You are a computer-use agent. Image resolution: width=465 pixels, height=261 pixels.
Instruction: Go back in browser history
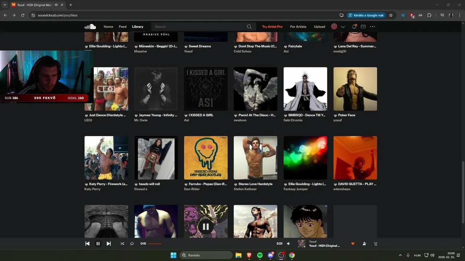pyautogui.click(x=5, y=15)
